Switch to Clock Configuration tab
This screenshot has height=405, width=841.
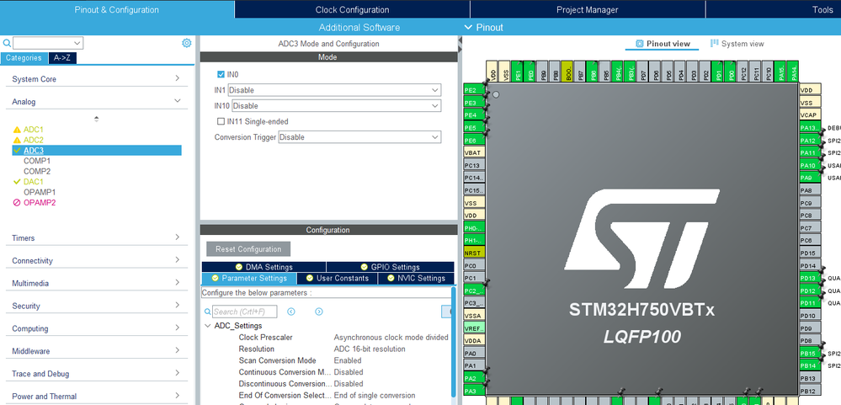pyautogui.click(x=352, y=9)
